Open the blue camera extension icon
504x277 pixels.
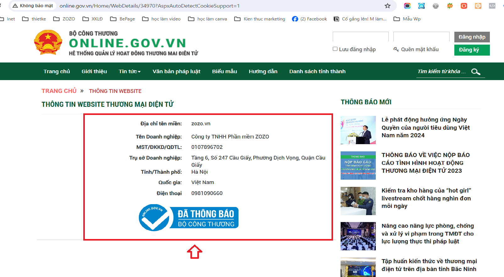pos(421,6)
